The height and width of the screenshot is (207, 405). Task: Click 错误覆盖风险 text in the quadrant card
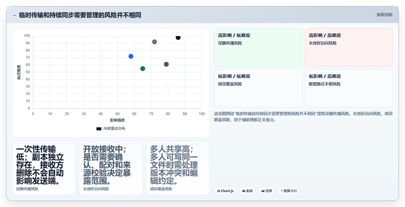230,84
